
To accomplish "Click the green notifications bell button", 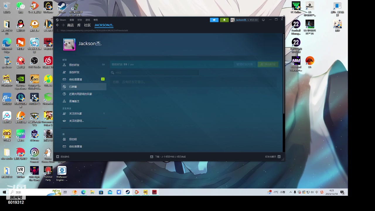I will 224,20.
